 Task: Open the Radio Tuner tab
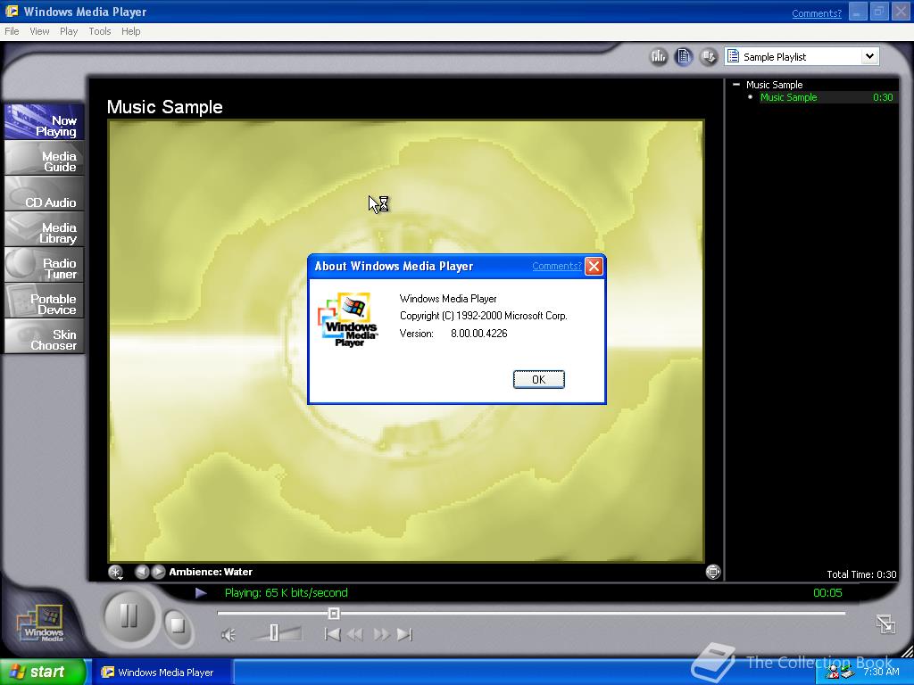click(x=45, y=265)
